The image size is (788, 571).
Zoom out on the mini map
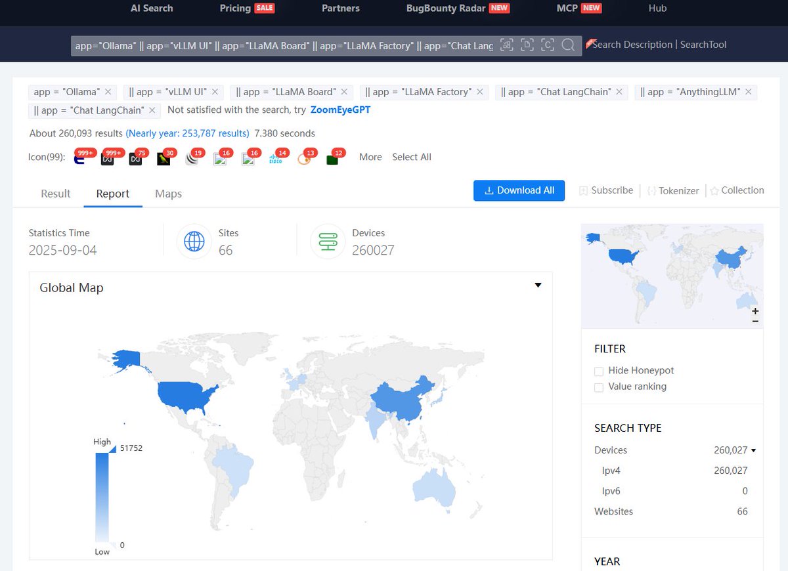[755, 320]
